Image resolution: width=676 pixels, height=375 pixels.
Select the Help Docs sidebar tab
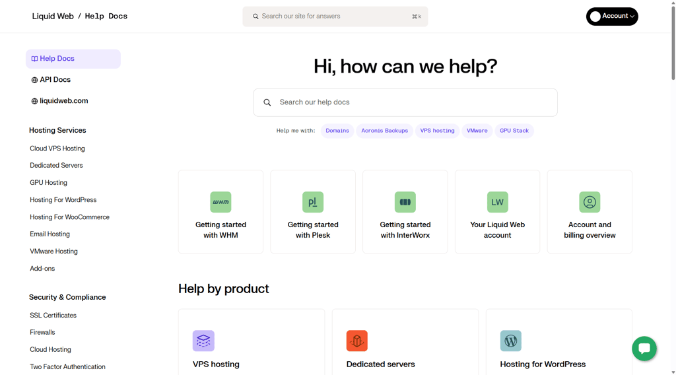(73, 59)
